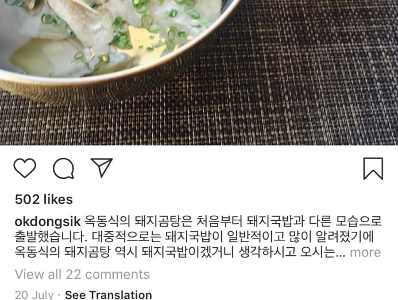398x300 pixels.
Task: Select the 20 July post date
Action: coord(34,295)
